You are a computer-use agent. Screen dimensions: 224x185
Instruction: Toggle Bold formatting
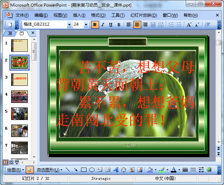coord(95,25)
